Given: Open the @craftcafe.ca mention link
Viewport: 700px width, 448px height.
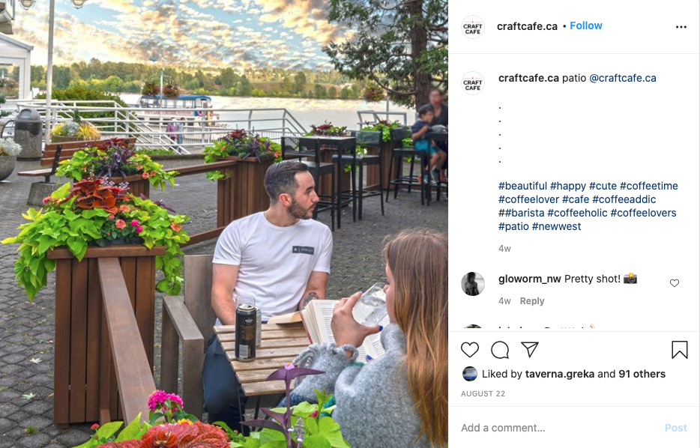Looking at the screenshot, I should 623,78.
